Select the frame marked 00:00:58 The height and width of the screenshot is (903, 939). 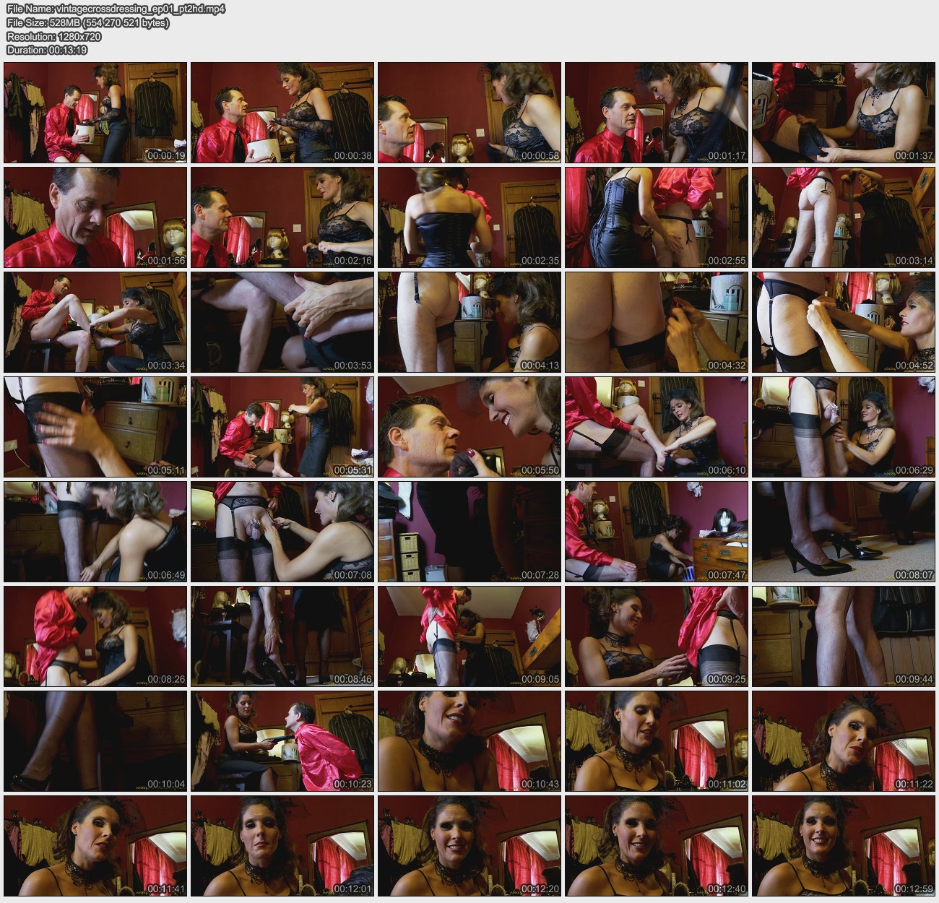[469, 112]
